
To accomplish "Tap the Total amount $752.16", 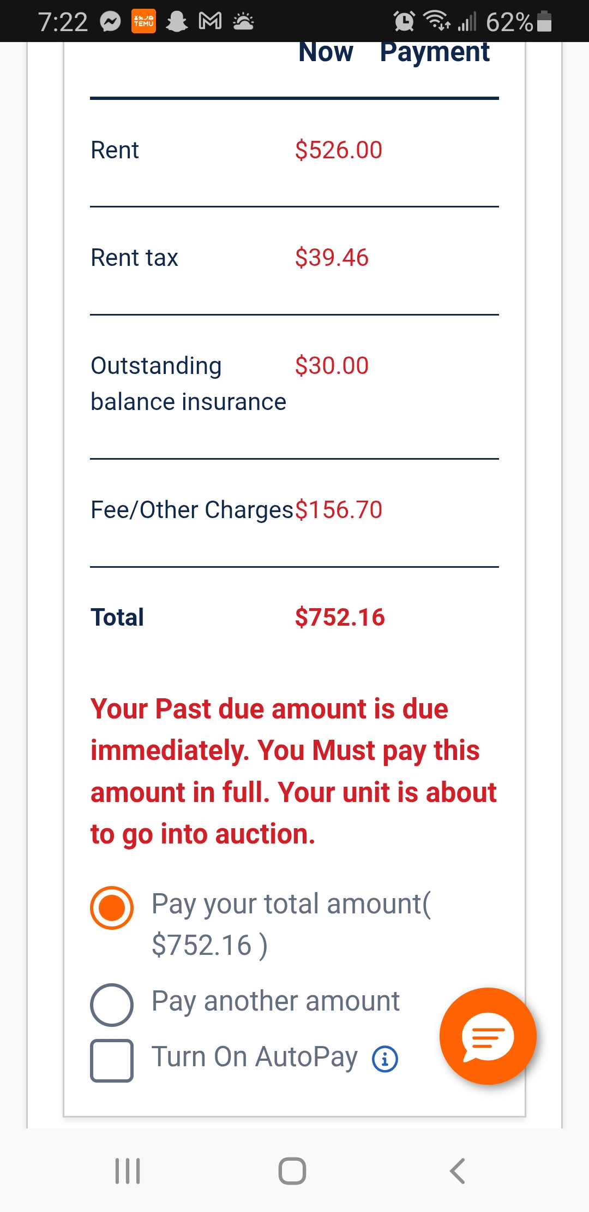I will [340, 617].
